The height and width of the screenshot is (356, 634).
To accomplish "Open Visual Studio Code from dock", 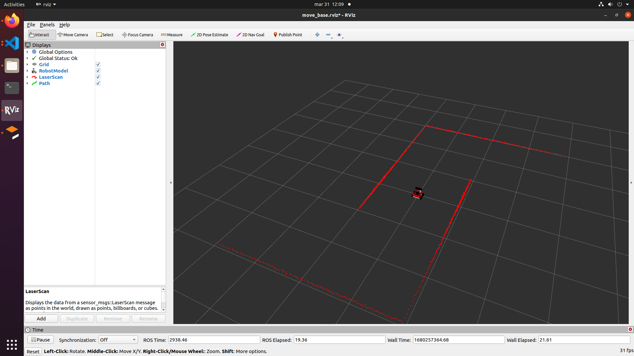I will (12, 43).
